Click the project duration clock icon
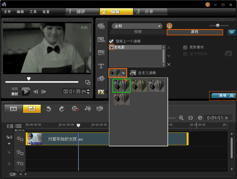 coord(200,118)
